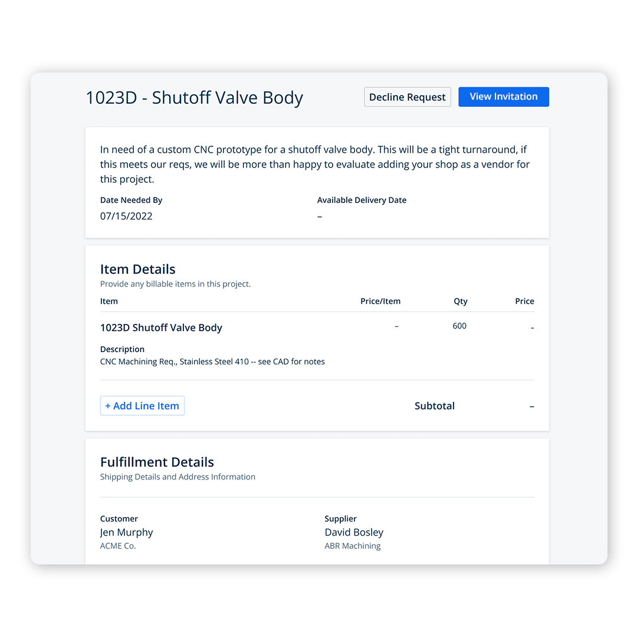Screen dimensions: 637x637
Task: Click the ABR Machining company label
Action: click(352, 546)
